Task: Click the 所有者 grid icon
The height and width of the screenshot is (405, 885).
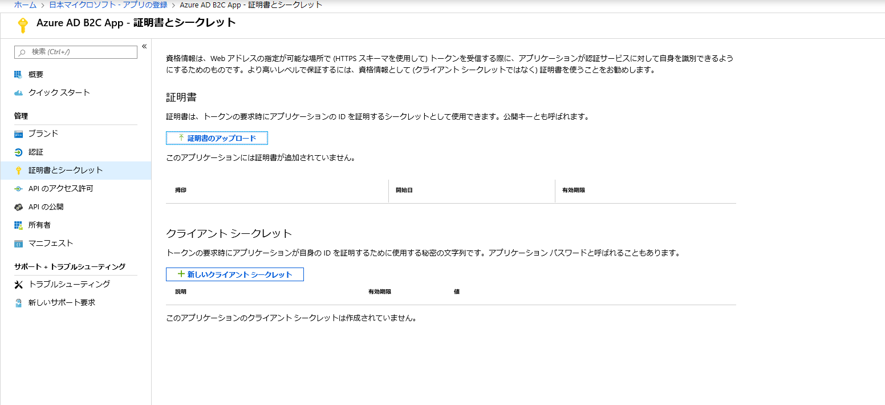Action: tap(18, 225)
